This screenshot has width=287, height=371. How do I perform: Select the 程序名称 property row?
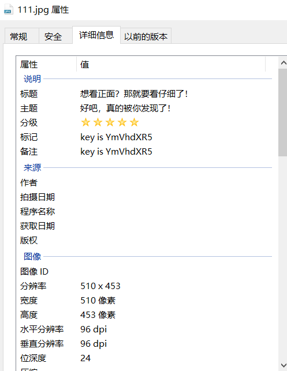38,211
